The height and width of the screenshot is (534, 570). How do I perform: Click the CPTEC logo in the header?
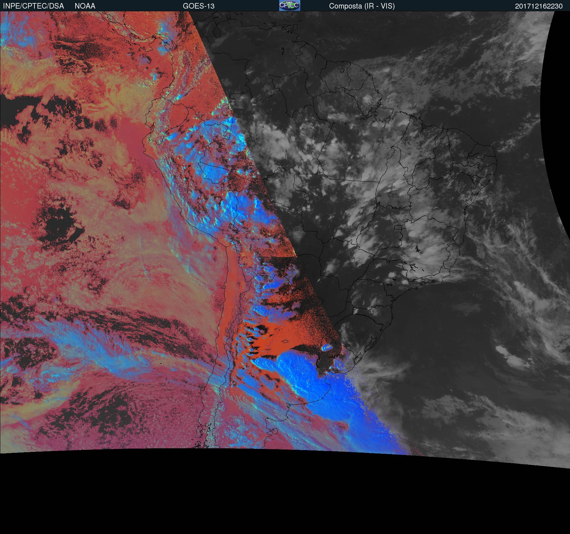(x=290, y=5)
